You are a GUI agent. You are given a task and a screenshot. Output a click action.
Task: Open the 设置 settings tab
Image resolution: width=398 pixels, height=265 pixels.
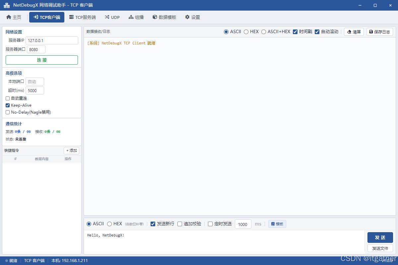(192, 17)
